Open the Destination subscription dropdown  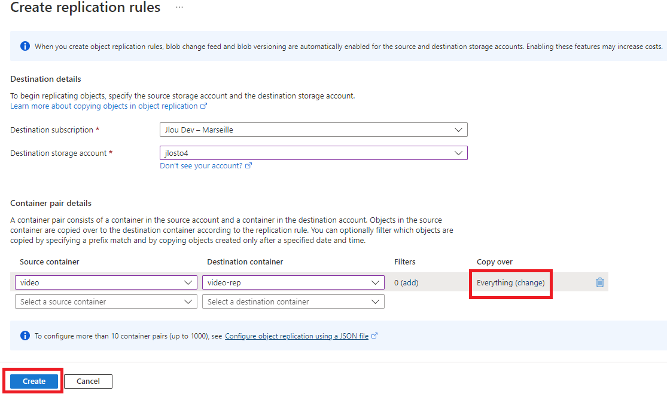313,130
